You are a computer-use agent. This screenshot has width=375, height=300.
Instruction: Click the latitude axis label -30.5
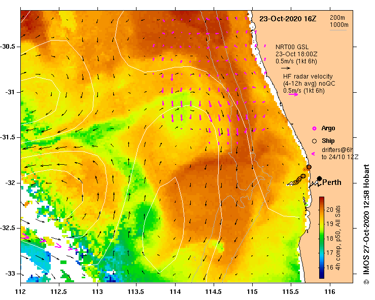8,47
